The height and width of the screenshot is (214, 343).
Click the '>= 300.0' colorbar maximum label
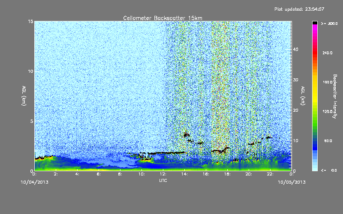329,24
